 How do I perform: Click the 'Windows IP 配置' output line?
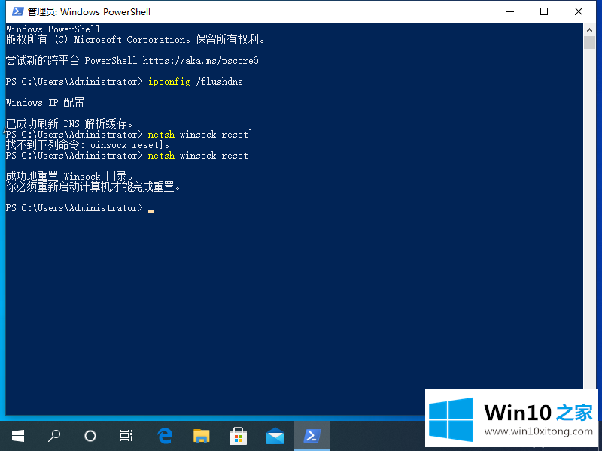[45, 103]
